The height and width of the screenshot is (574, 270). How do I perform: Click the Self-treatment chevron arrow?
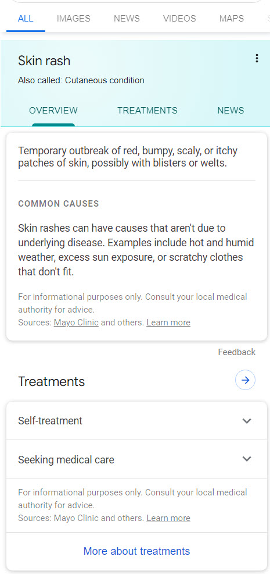point(247,421)
